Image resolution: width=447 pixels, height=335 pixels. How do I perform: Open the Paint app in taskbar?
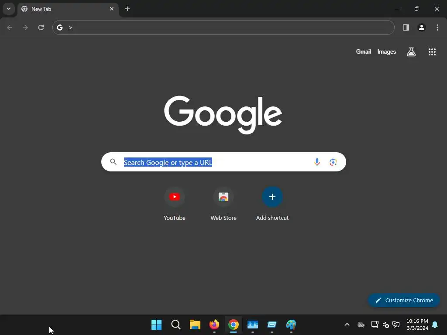[x=291, y=325]
